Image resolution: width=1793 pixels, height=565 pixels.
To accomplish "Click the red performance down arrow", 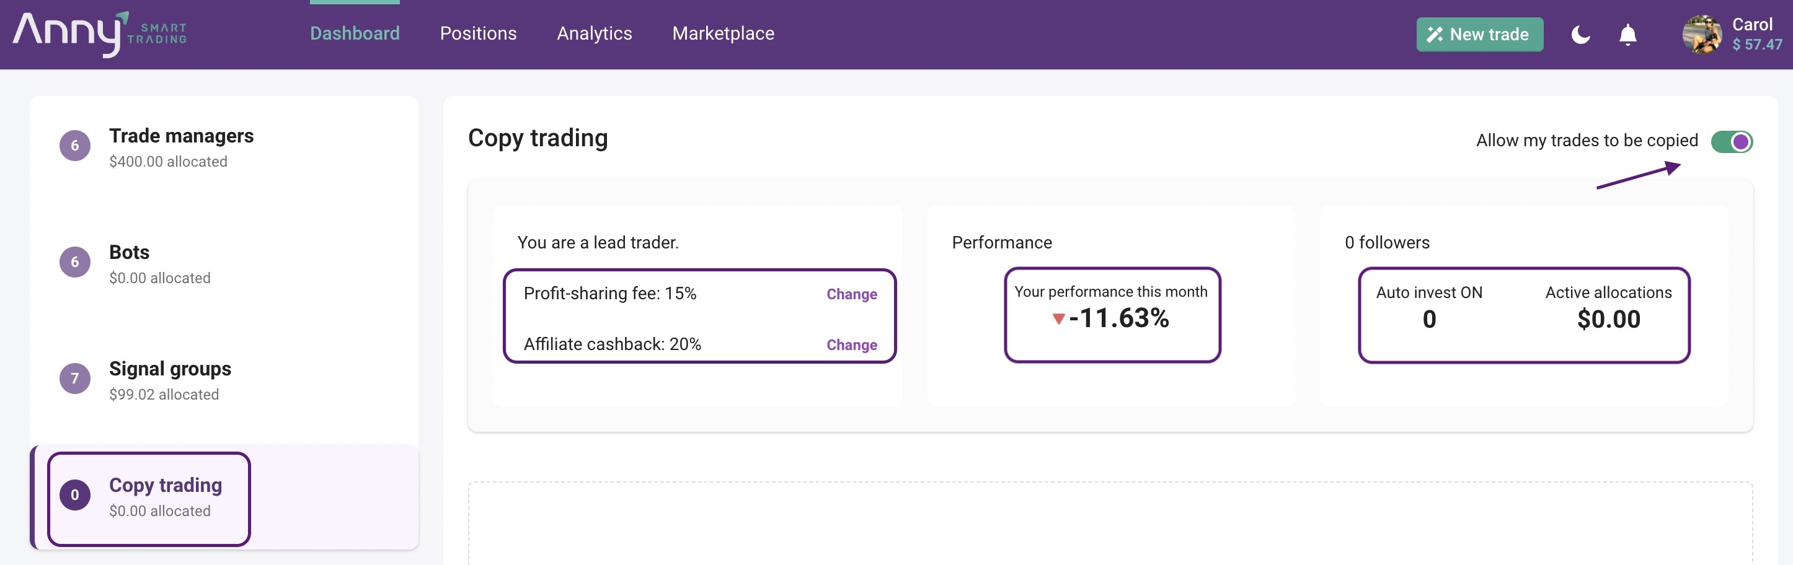I will click(1058, 318).
